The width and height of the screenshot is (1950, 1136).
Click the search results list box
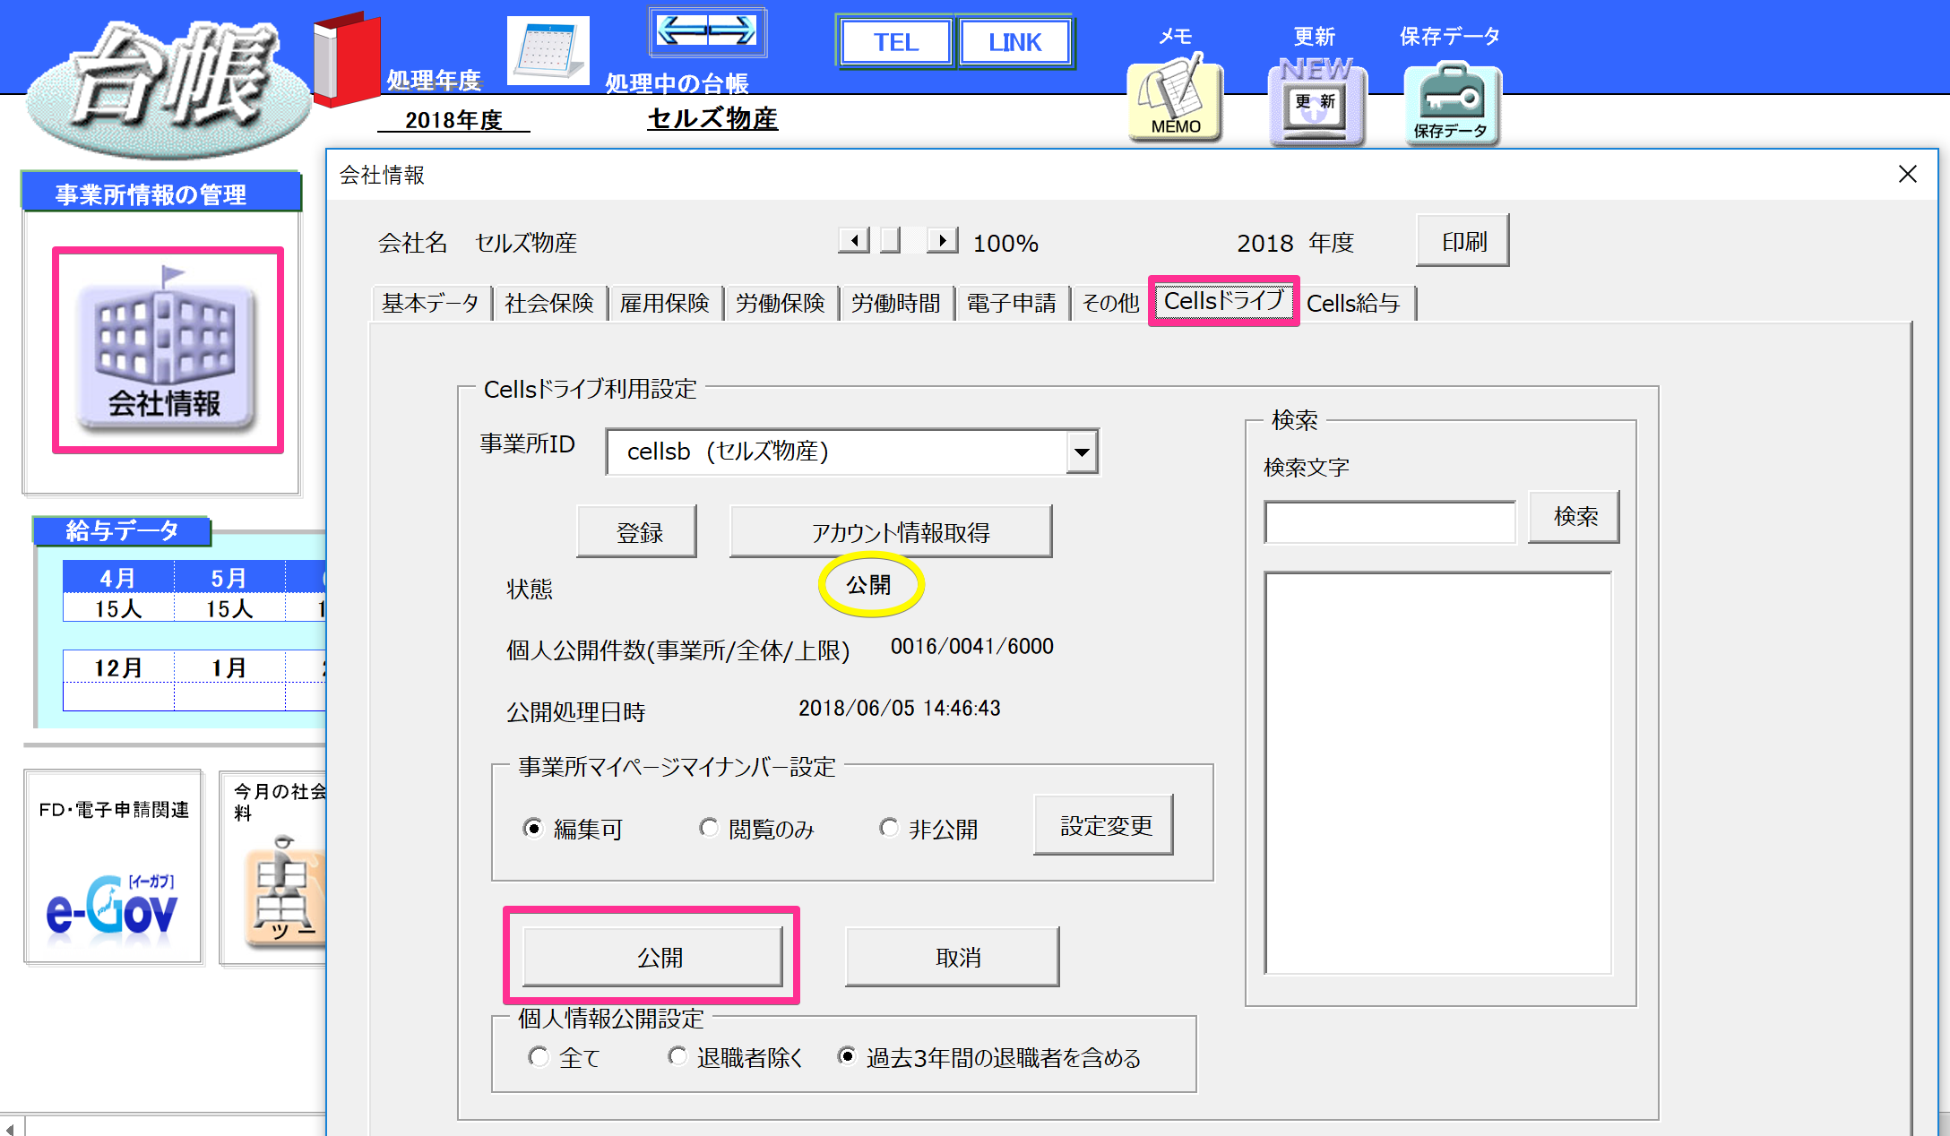coord(1438,773)
